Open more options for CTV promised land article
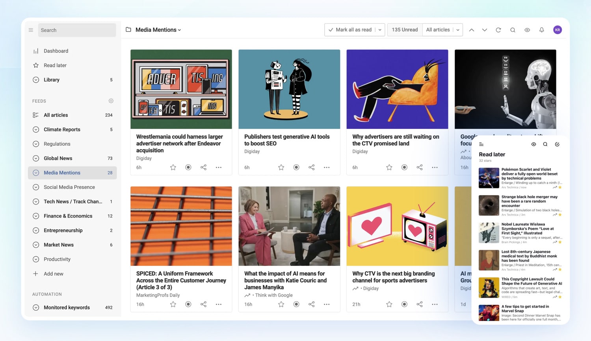 (435, 168)
